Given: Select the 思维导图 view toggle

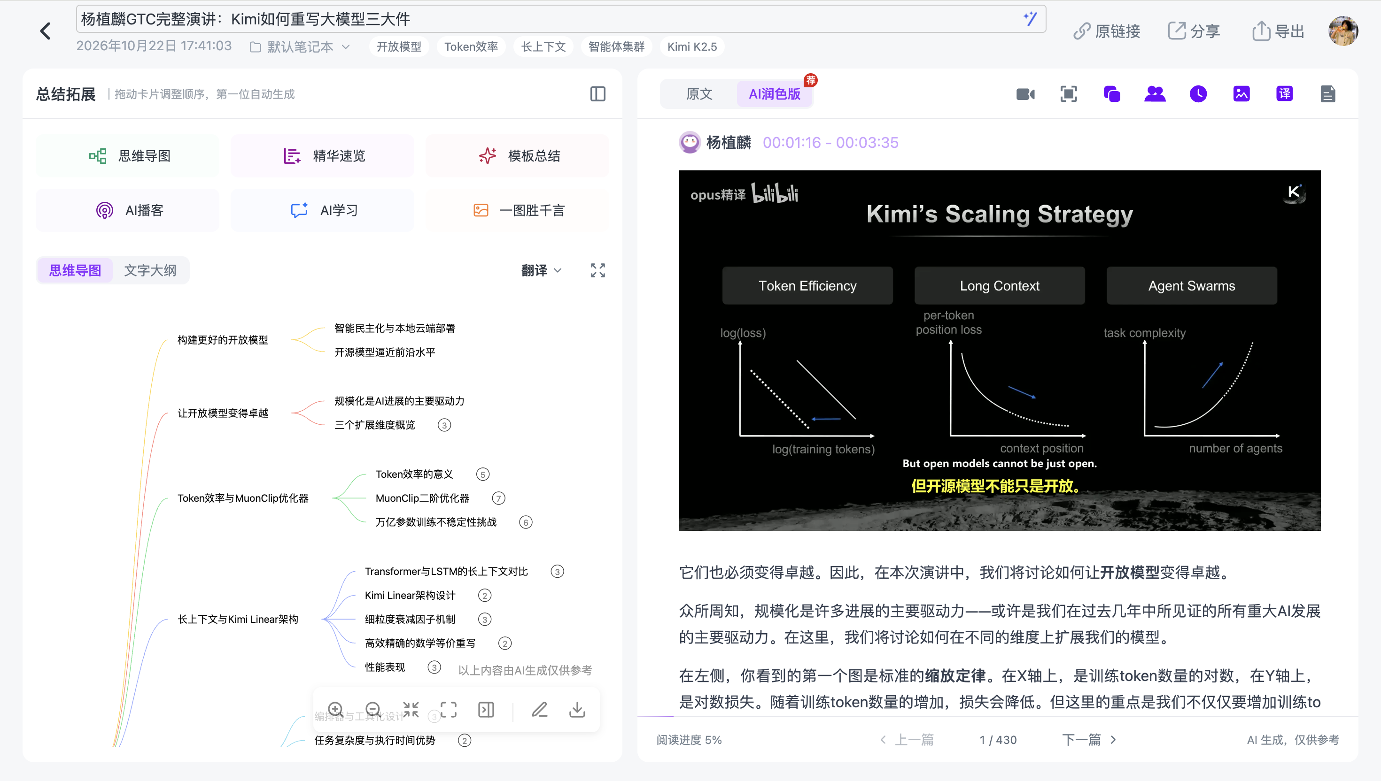Looking at the screenshot, I should tap(75, 270).
